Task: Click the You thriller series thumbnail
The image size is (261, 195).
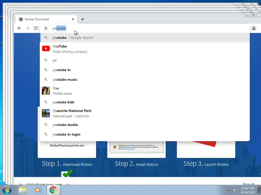Action: click(x=46, y=91)
